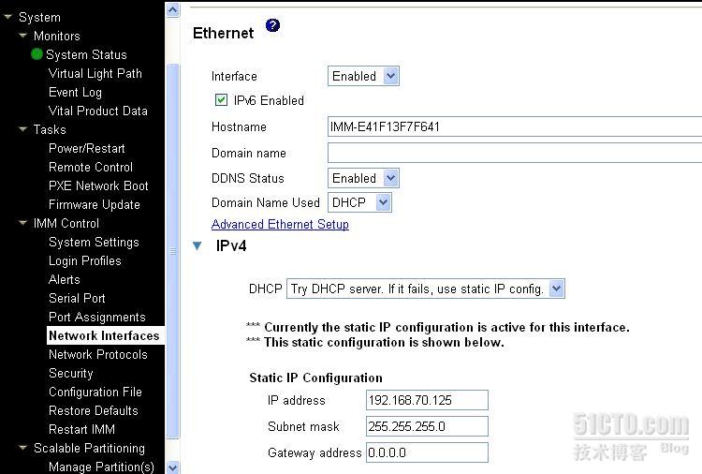
Task: Collapse the System tree node
Action: [8, 17]
